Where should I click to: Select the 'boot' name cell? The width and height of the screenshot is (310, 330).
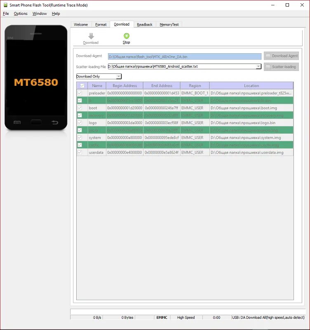97,108
